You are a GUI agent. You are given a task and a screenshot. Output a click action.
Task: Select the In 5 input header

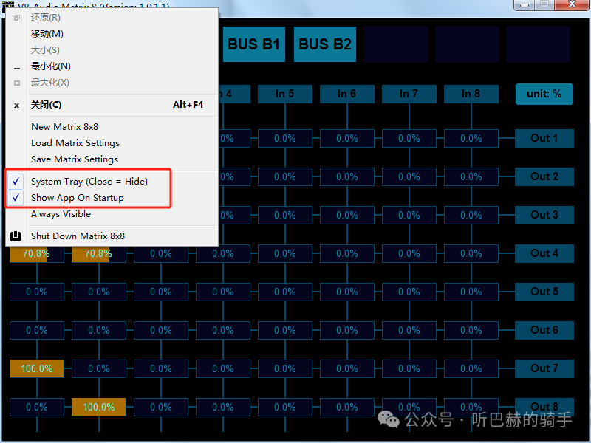click(x=285, y=94)
